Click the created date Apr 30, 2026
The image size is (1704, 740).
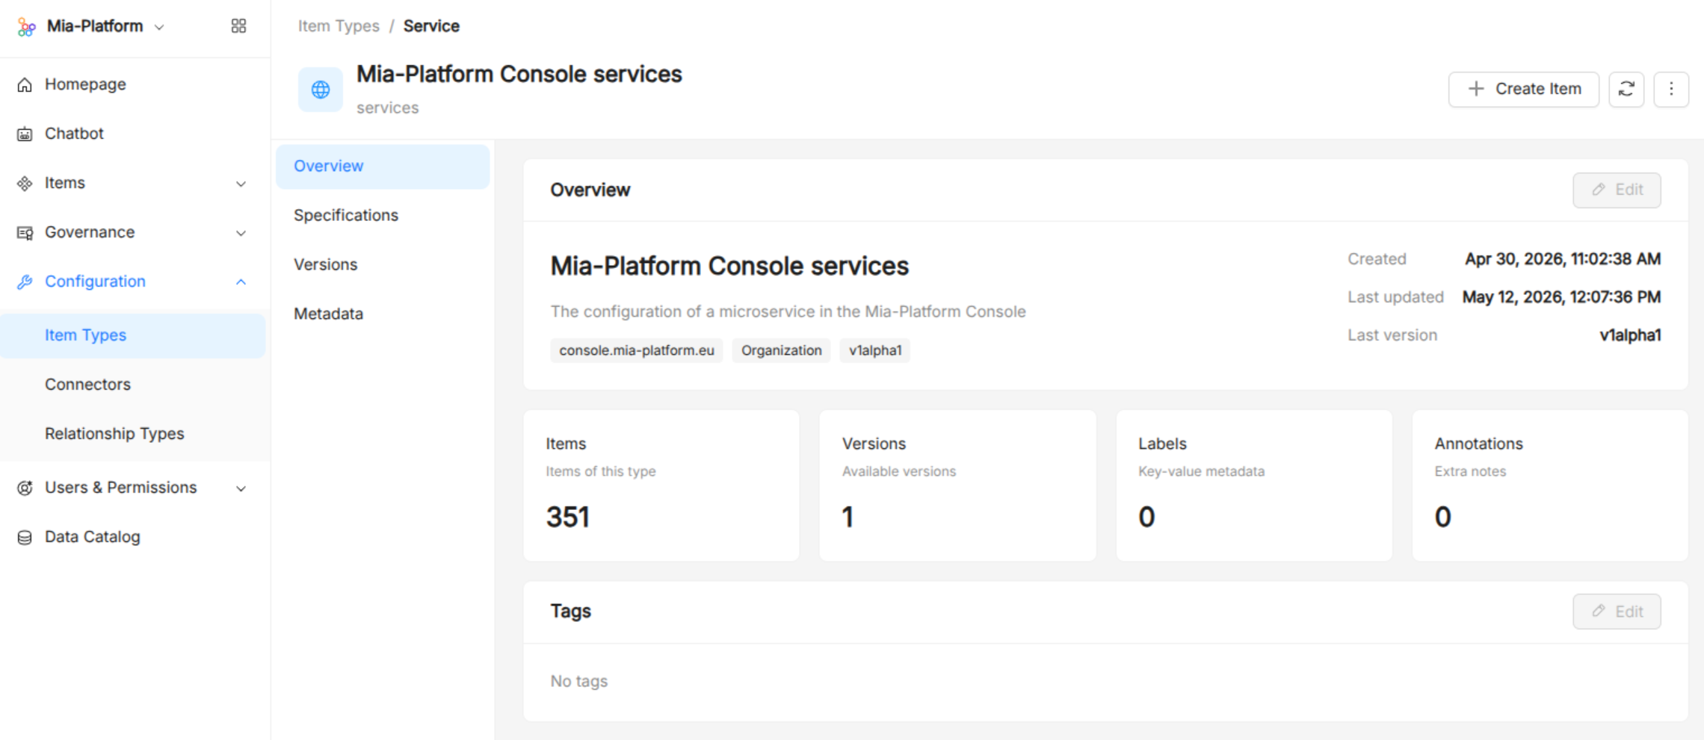click(x=1563, y=260)
